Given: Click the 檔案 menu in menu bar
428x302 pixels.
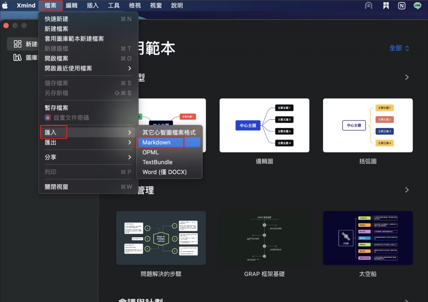Looking at the screenshot, I should pos(51,5).
